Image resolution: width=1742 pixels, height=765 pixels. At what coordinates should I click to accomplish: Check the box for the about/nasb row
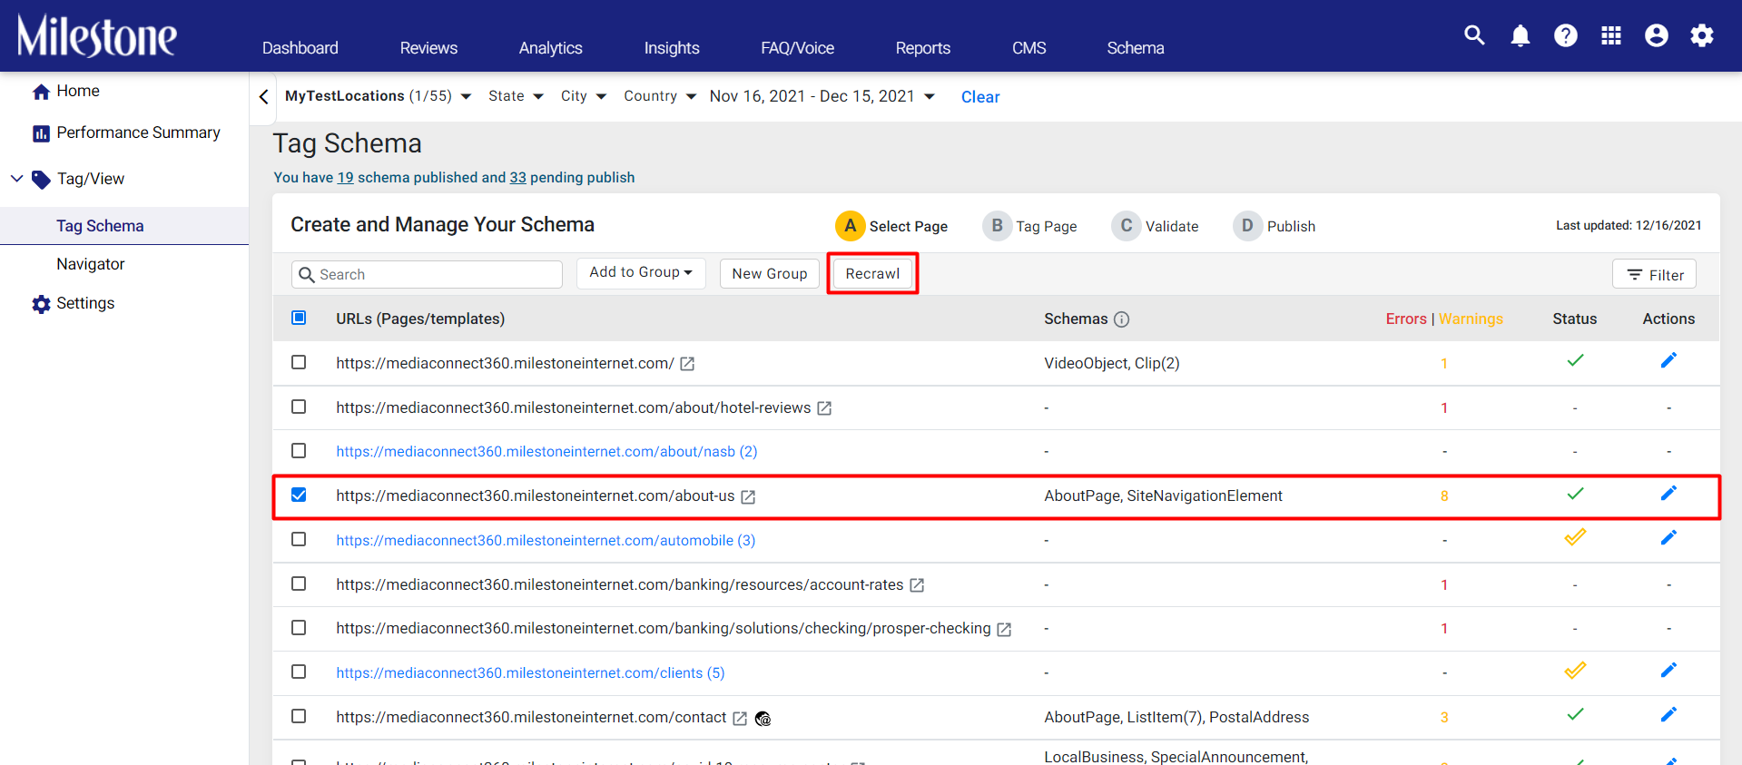tap(299, 450)
